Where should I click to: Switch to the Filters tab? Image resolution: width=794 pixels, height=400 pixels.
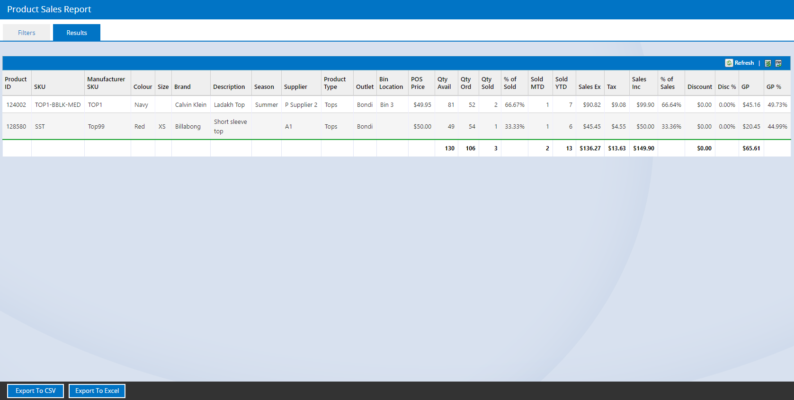(x=27, y=33)
